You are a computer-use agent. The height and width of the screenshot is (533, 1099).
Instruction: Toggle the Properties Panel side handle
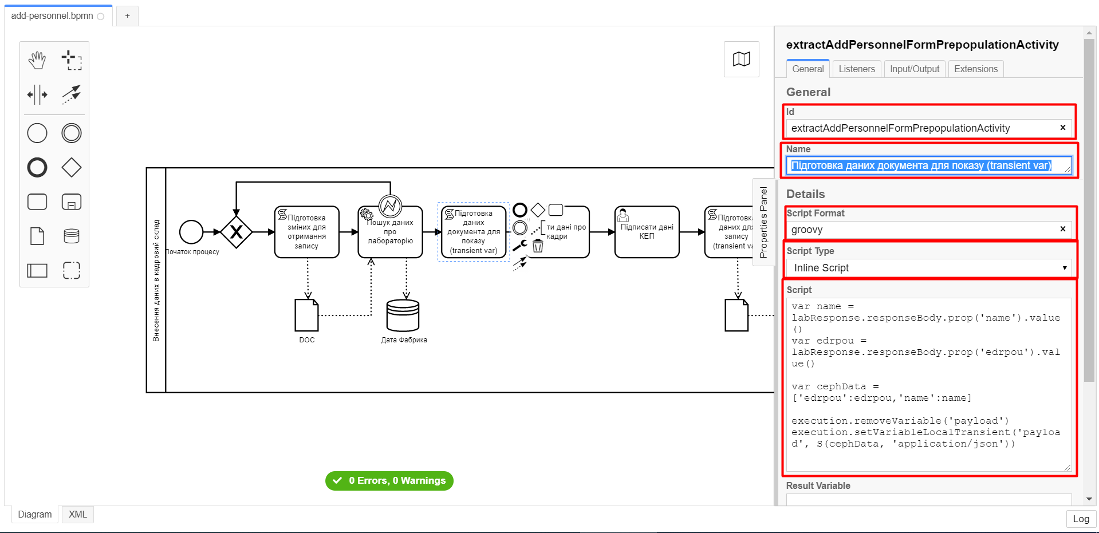point(763,222)
